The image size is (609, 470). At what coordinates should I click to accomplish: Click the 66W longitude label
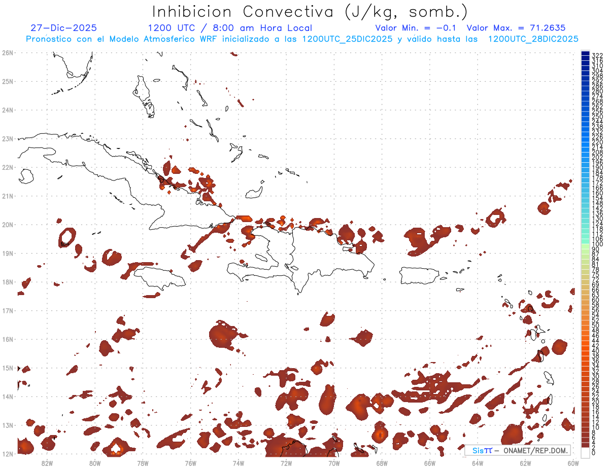tap(429, 463)
